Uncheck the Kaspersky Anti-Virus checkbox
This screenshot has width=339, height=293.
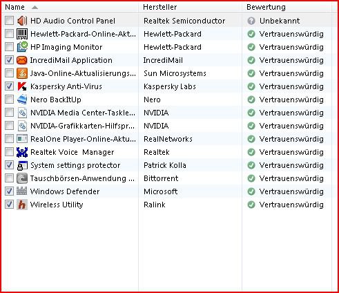coord(9,86)
